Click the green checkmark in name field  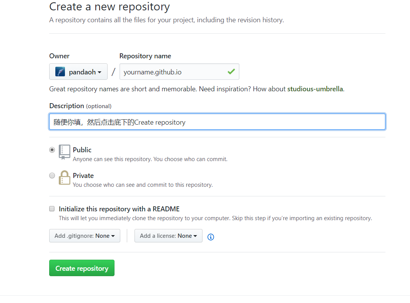tap(231, 71)
